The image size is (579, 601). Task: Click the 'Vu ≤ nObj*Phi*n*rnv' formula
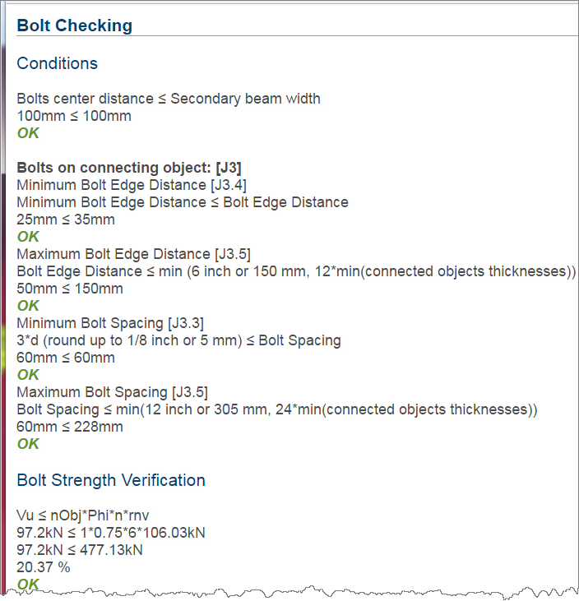83,515
